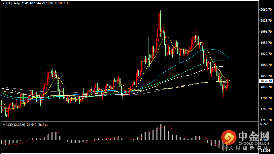Screen dimensions: 274x154
Task: Click the 1887.70 price axis label
Action: [x=266, y=65]
